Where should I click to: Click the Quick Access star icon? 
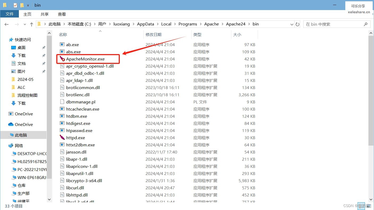(11, 40)
